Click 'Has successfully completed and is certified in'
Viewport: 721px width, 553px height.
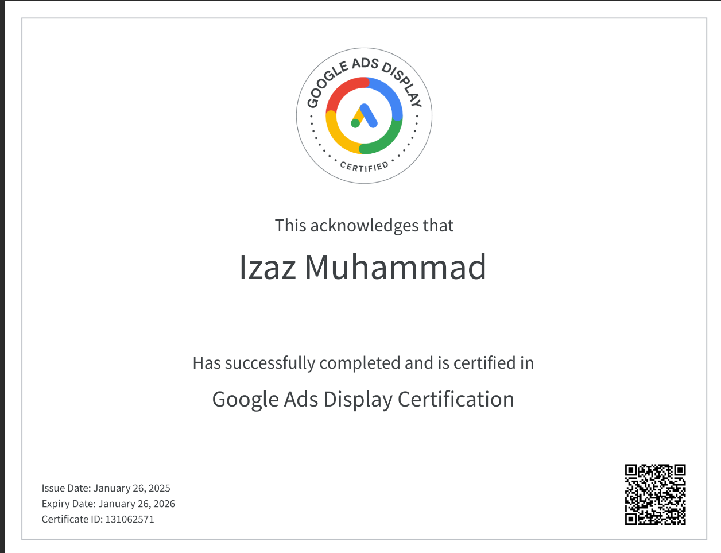pyautogui.click(x=363, y=363)
